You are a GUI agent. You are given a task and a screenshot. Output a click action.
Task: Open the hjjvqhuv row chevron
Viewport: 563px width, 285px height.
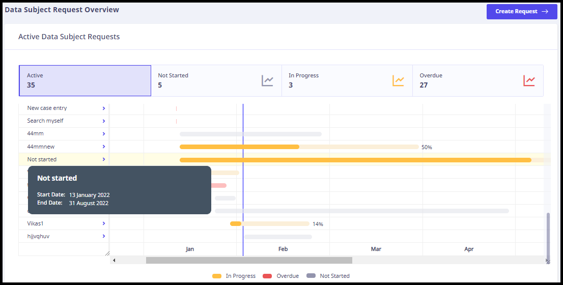(104, 237)
